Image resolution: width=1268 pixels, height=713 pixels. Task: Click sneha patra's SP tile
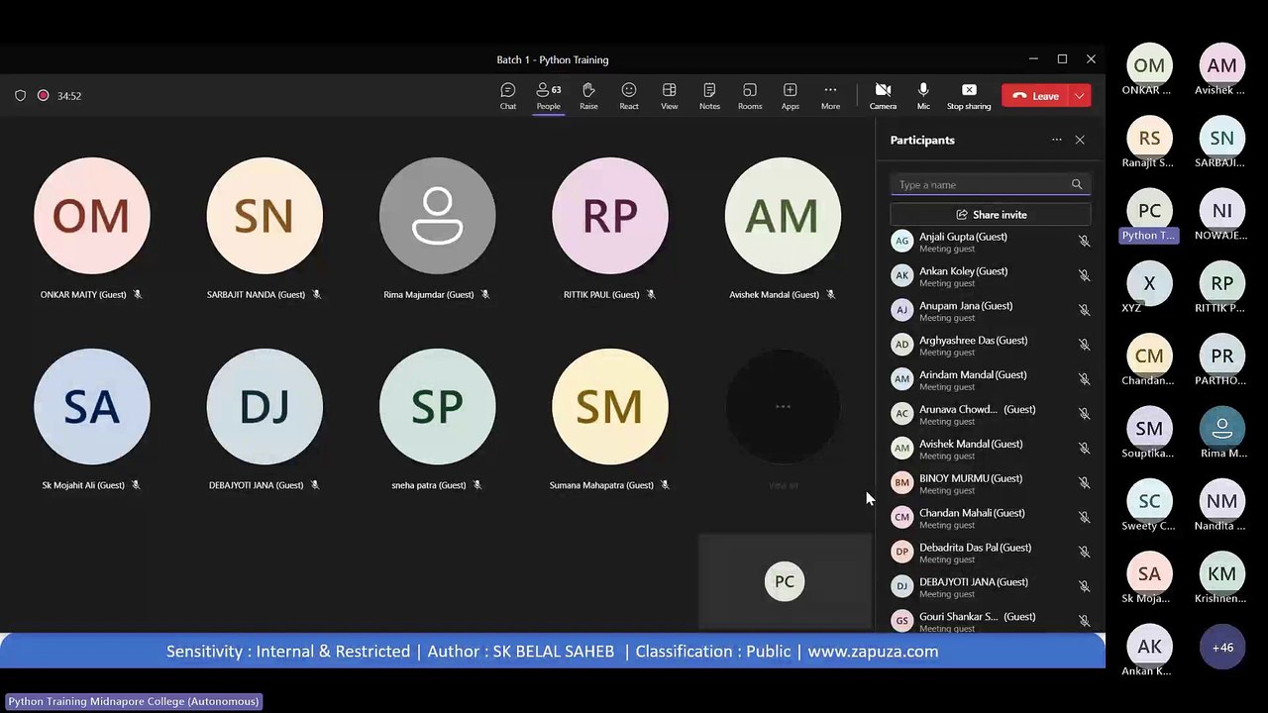point(437,407)
